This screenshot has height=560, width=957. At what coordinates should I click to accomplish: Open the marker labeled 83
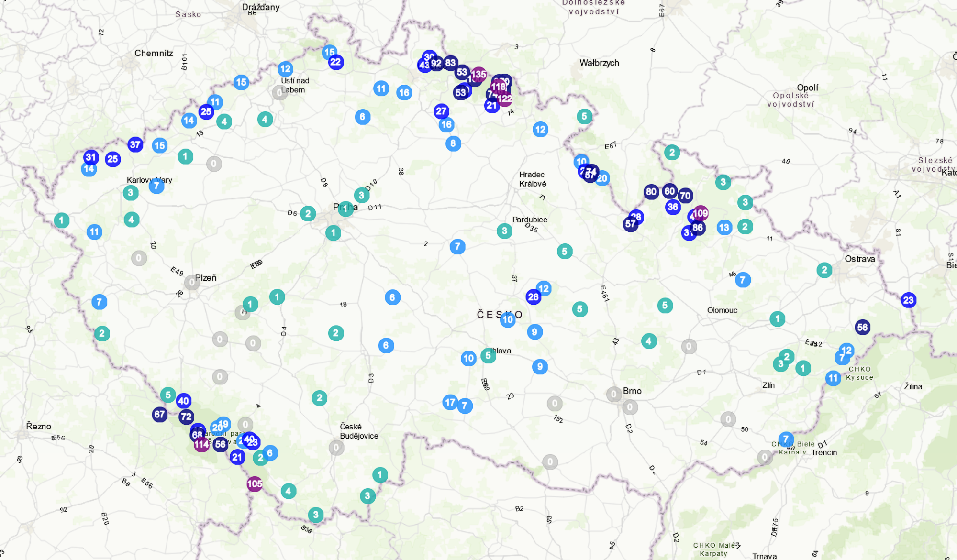450,63
